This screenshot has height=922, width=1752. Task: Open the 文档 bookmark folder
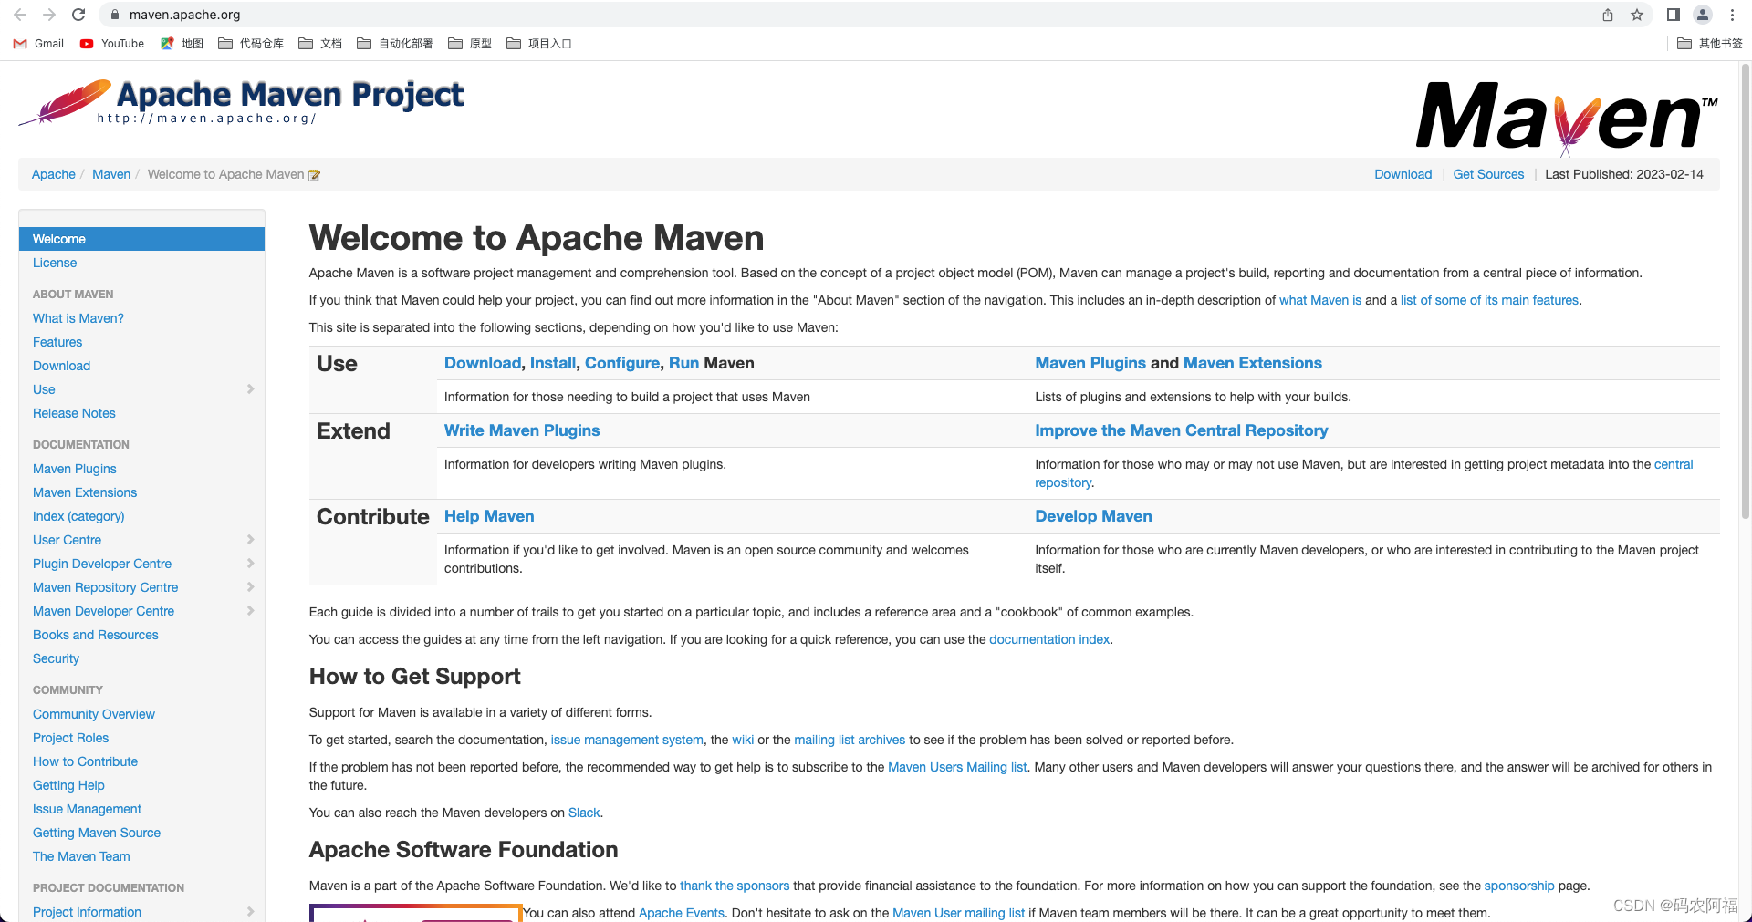320,44
